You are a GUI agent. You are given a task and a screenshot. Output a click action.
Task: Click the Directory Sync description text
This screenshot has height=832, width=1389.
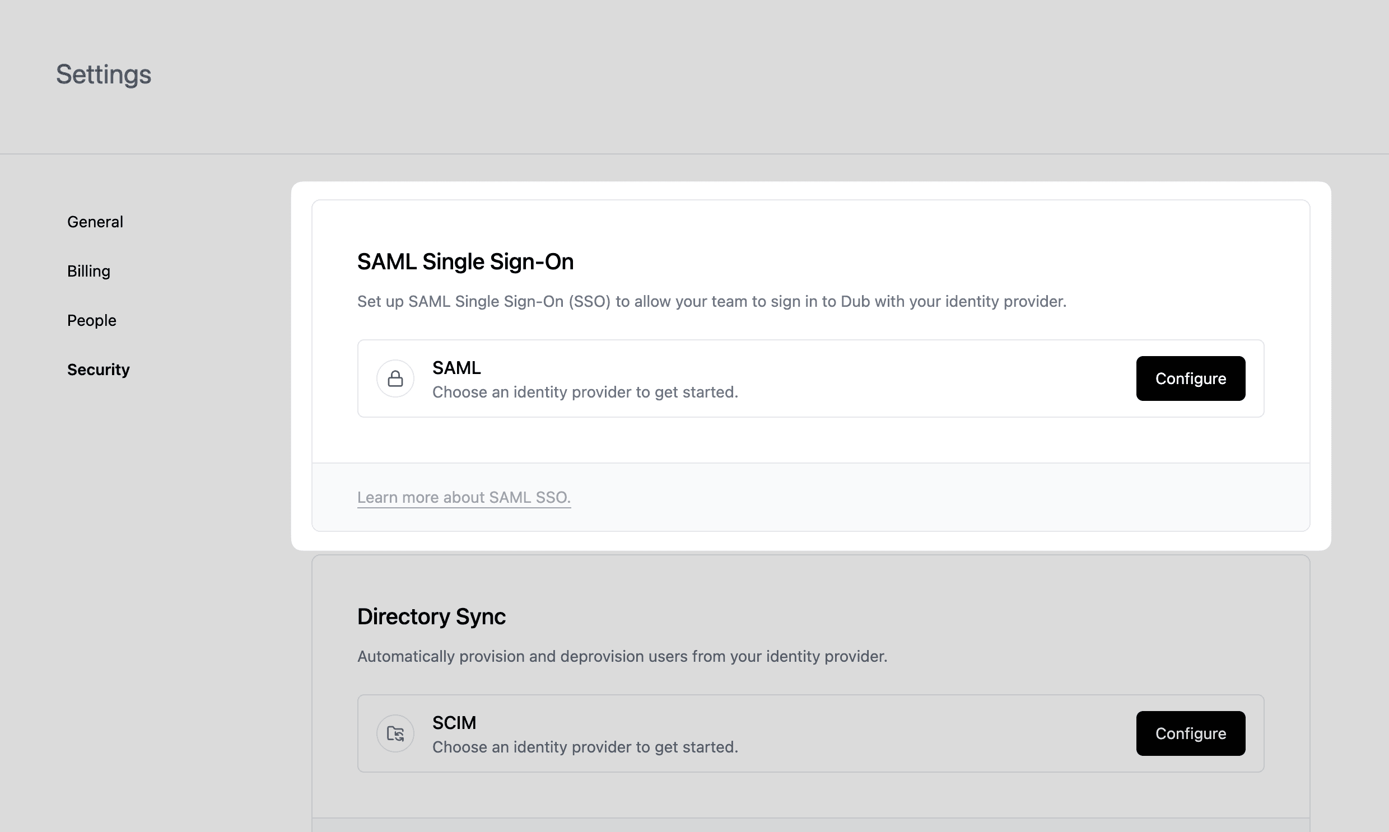pyautogui.click(x=622, y=656)
